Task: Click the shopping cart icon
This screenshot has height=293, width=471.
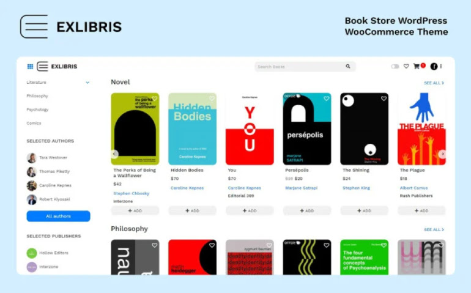Action: point(417,66)
